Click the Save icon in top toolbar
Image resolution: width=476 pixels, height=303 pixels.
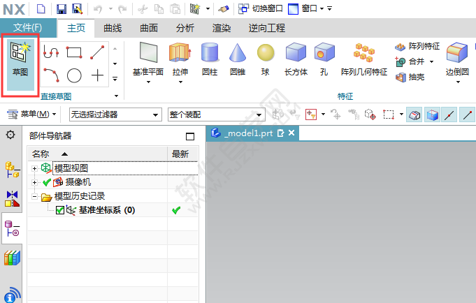coord(62,9)
